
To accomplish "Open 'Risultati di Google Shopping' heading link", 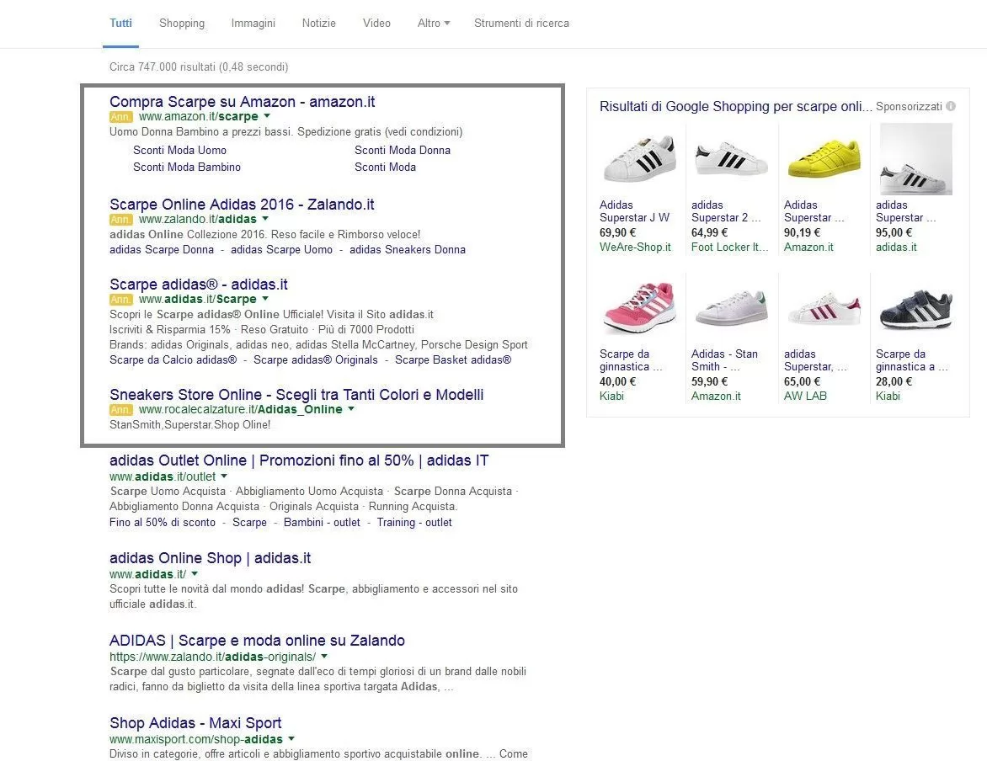I will (736, 107).
